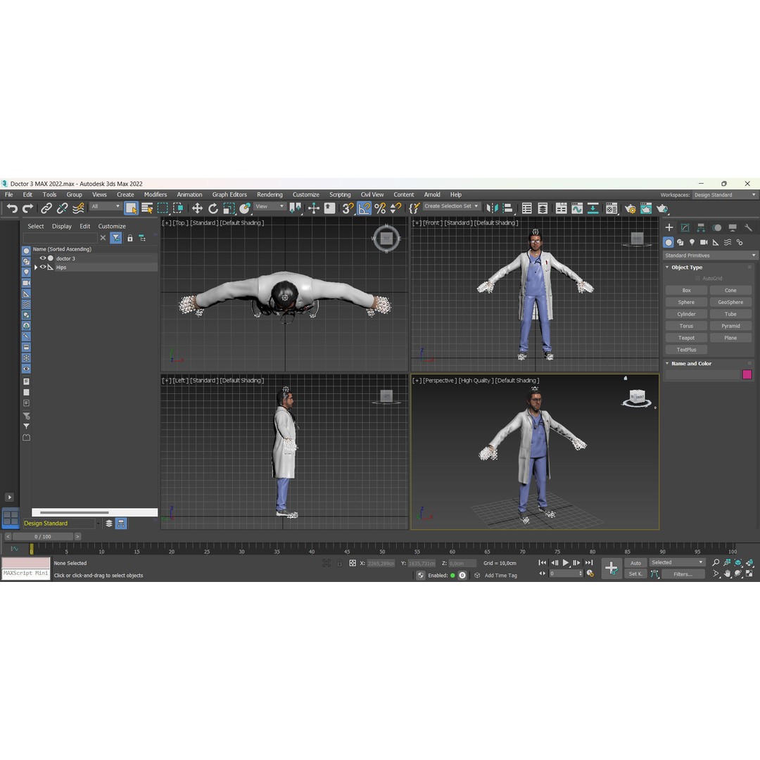
Task: Open the File menu
Action: tap(8, 194)
